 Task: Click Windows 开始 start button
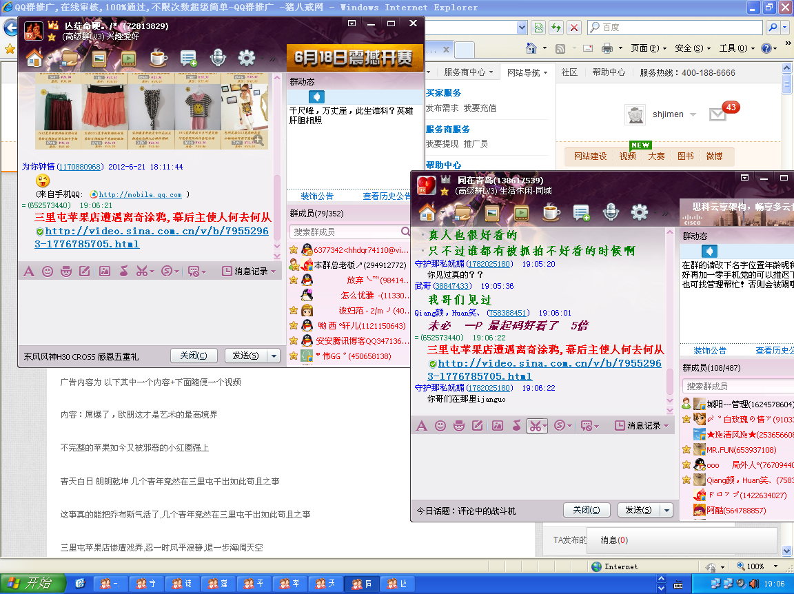point(33,584)
